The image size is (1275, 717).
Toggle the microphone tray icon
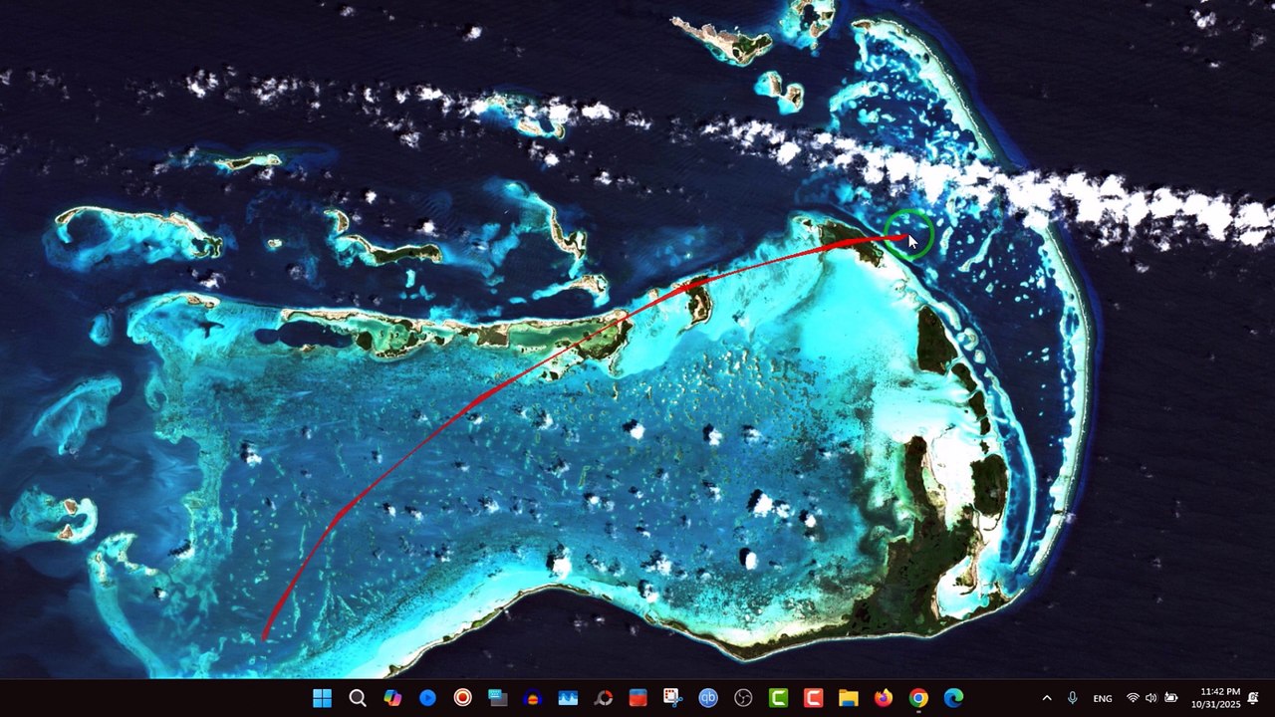tap(1072, 698)
